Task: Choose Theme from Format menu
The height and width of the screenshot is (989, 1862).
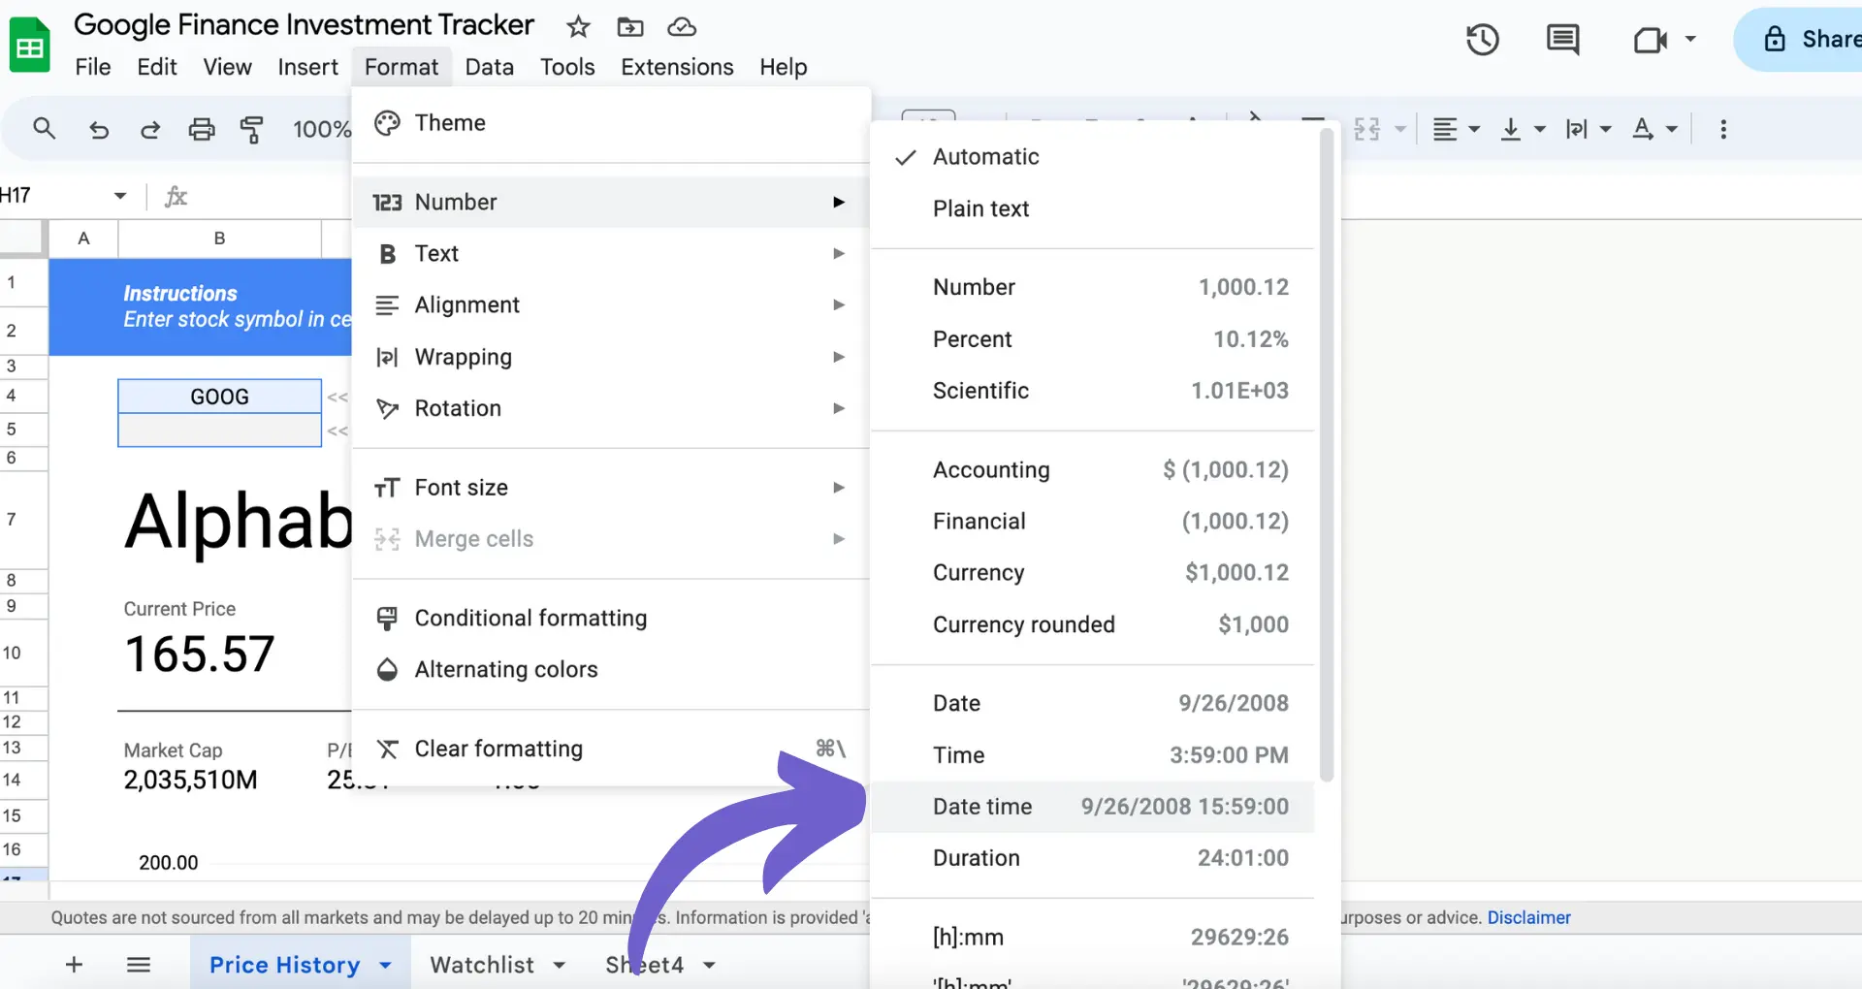Action: tap(611, 123)
